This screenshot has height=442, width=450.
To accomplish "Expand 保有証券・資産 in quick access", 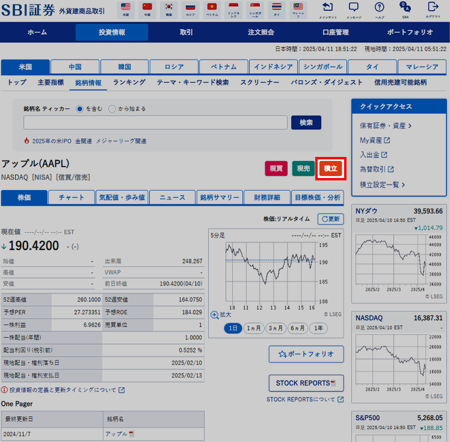I will (386, 126).
